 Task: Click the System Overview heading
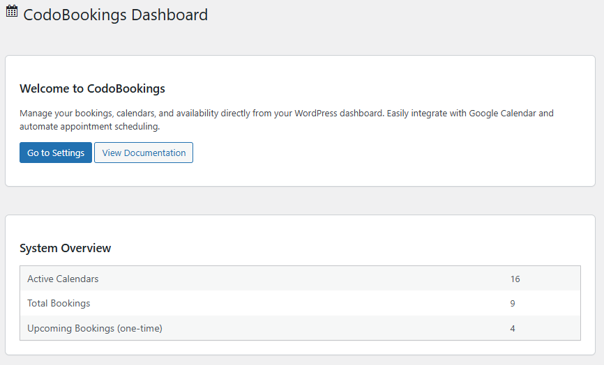click(x=65, y=248)
